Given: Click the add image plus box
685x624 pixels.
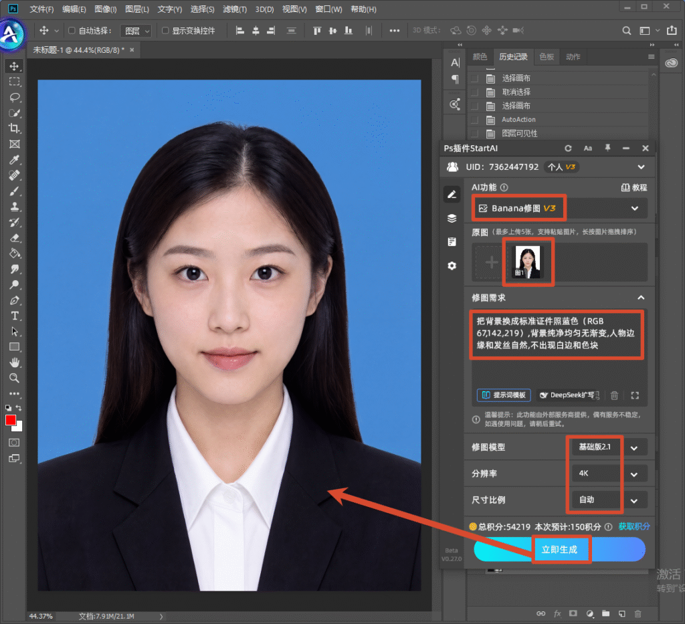Looking at the screenshot, I should (492, 262).
